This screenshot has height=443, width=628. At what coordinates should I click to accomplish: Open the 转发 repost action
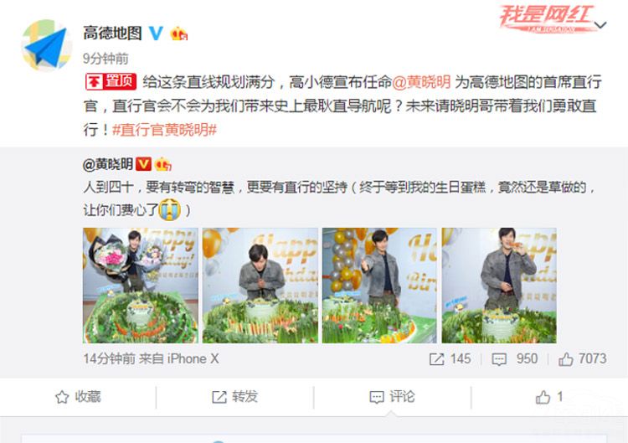[x=234, y=397]
